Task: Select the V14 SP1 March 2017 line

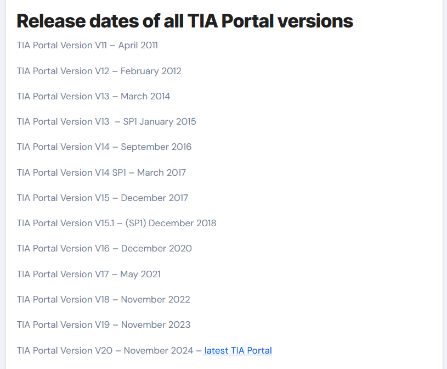Action: 101,172
